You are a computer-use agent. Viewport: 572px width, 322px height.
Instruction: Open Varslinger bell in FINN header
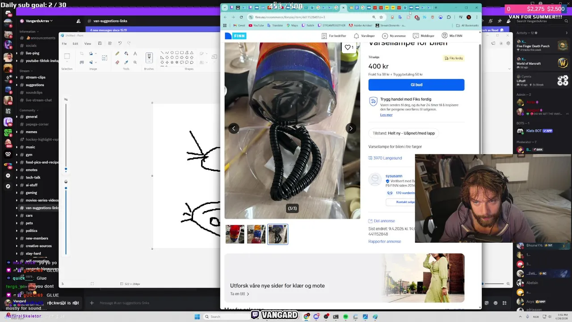pos(364,36)
